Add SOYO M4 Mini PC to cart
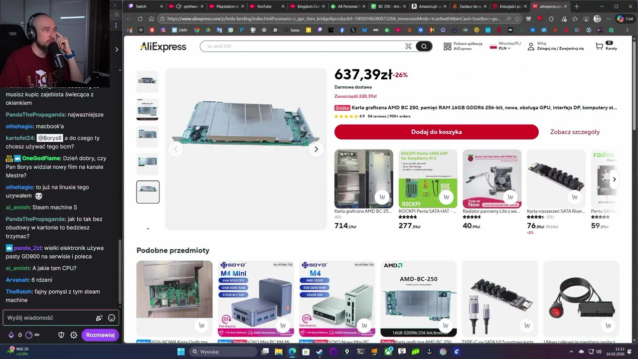The width and height of the screenshot is (638, 359). [283, 326]
